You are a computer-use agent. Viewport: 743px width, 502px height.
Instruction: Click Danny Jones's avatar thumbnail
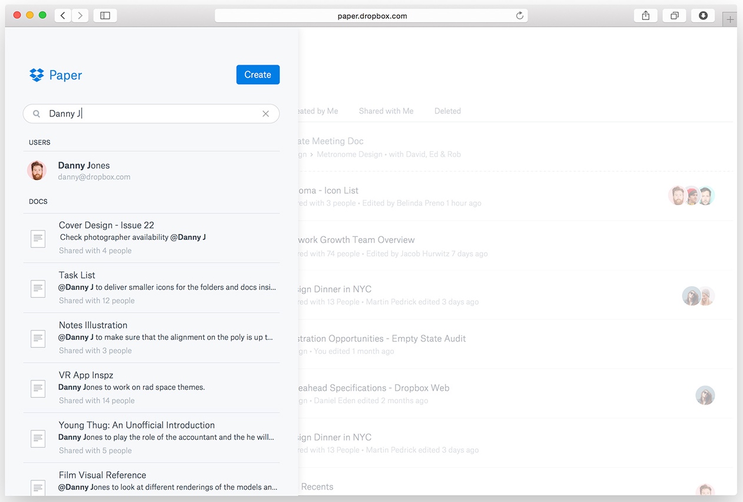pyautogui.click(x=37, y=170)
